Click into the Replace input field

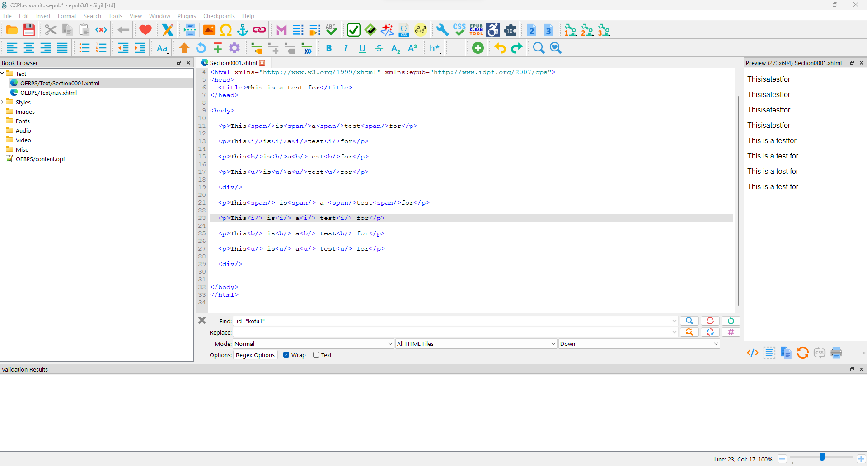[452, 332]
